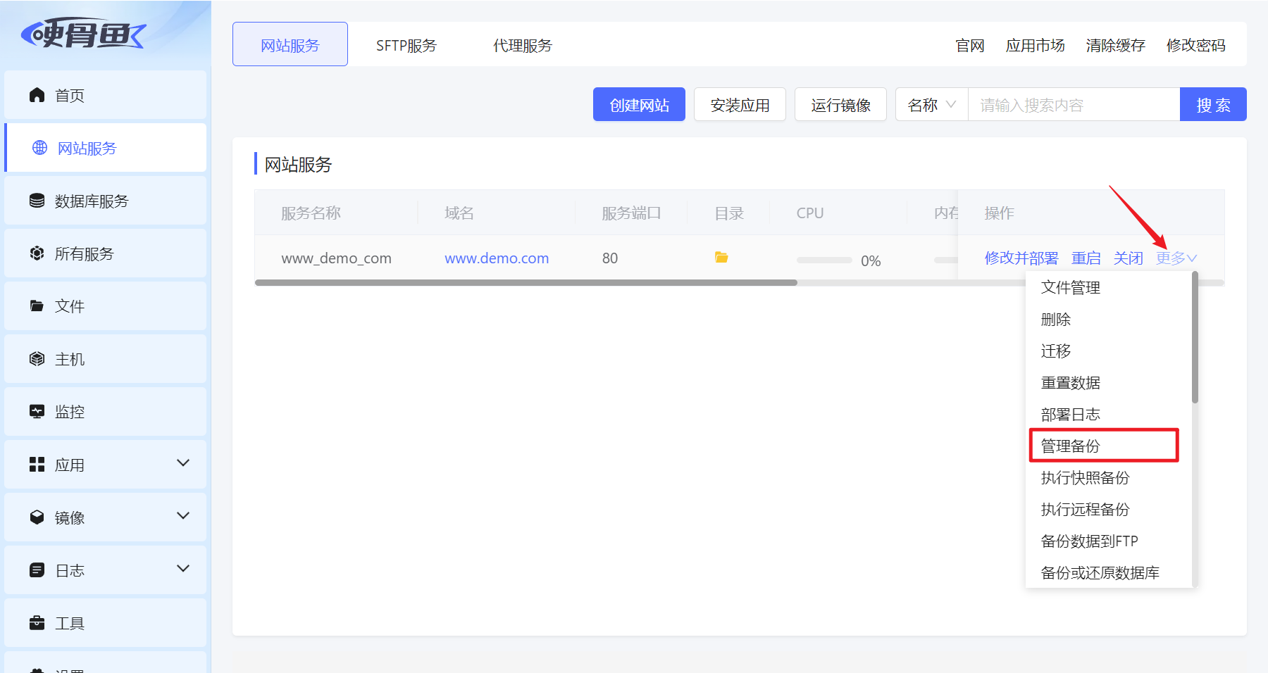Click the monitor icon beside 监控

37,412
